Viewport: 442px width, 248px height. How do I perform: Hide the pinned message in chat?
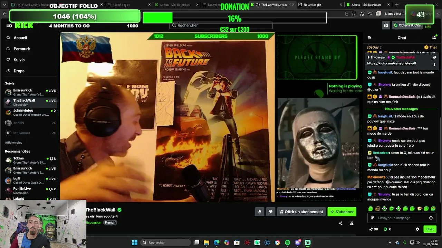pos(434,58)
